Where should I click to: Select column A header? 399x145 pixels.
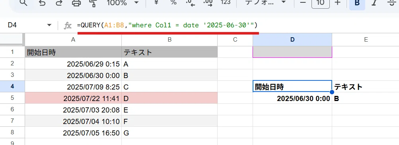click(73, 40)
